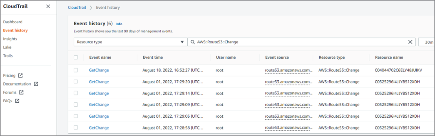The image size is (435, 136).
Task: Open GetChange event from August 18
Action: (x=99, y=70)
